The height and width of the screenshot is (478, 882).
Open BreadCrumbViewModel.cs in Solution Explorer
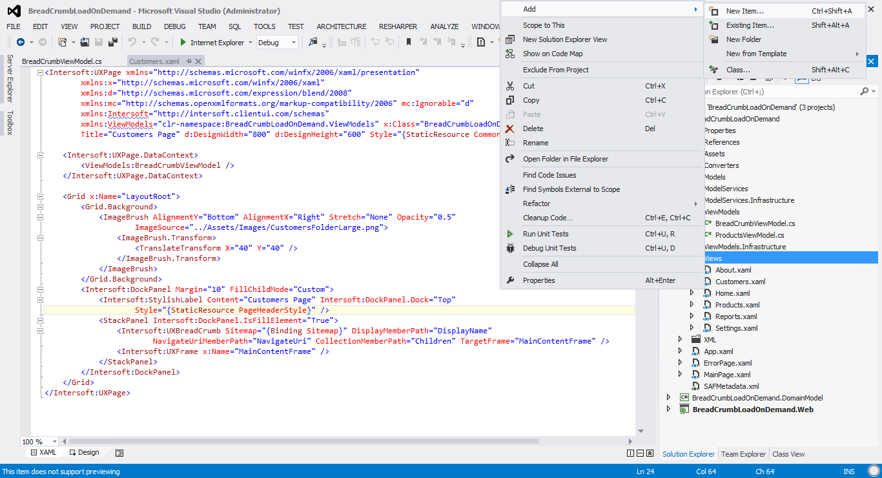point(755,223)
